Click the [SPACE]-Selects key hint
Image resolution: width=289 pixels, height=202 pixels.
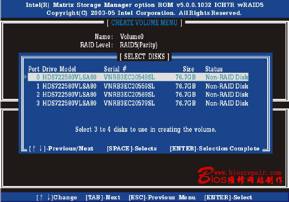coord(132,148)
